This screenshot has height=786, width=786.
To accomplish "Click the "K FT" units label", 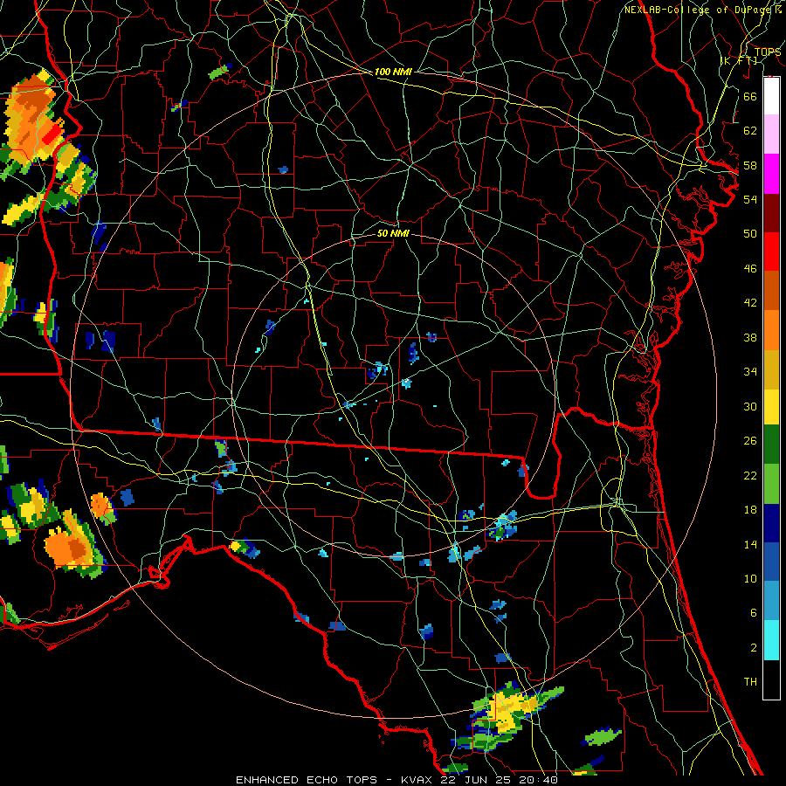I will [740, 60].
